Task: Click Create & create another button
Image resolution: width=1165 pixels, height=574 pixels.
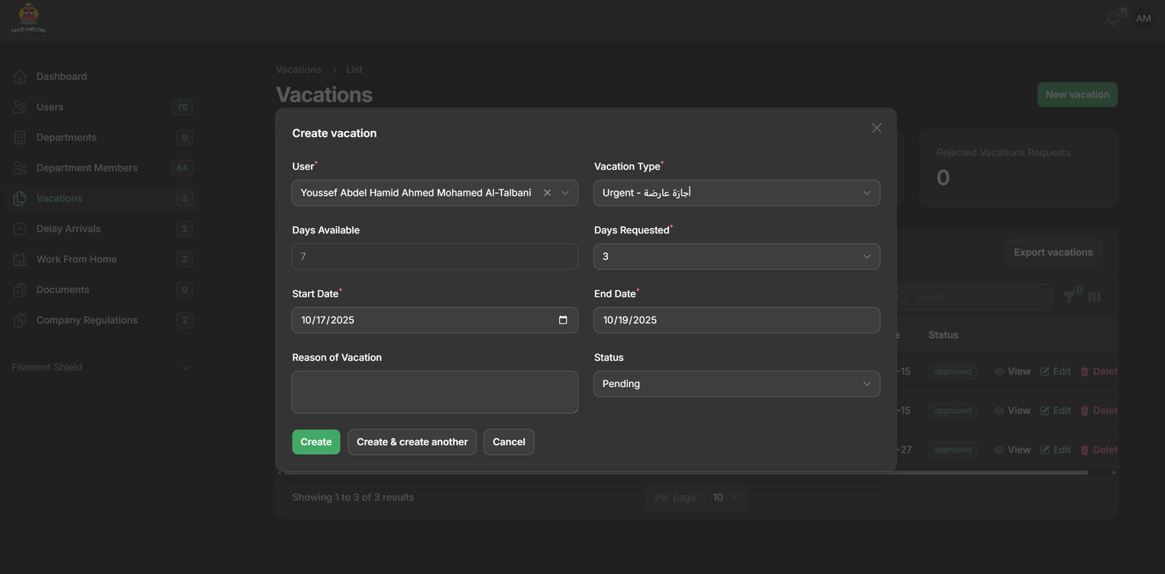Action: (x=412, y=442)
